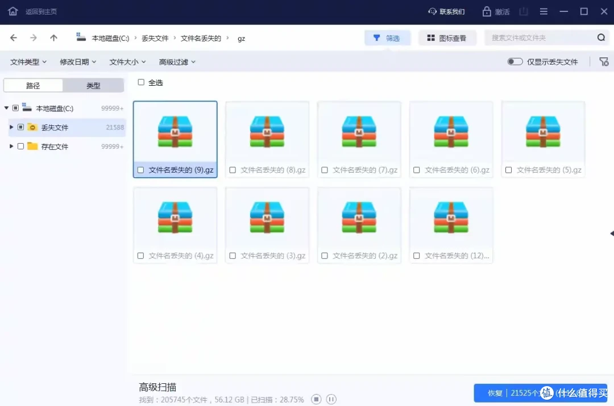The width and height of the screenshot is (614, 406).
Task: Check the box for 文件名丢失的 (12)
Action: pyautogui.click(x=417, y=256)
